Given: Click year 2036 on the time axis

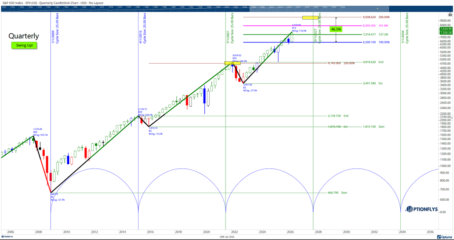Looking at the screenshot, I should pyautogui.click(x=430, y=231).
